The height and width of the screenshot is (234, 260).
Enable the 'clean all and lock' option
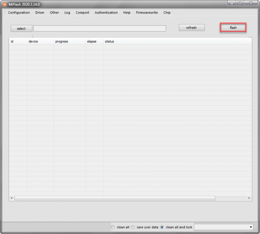pos(162,227)
